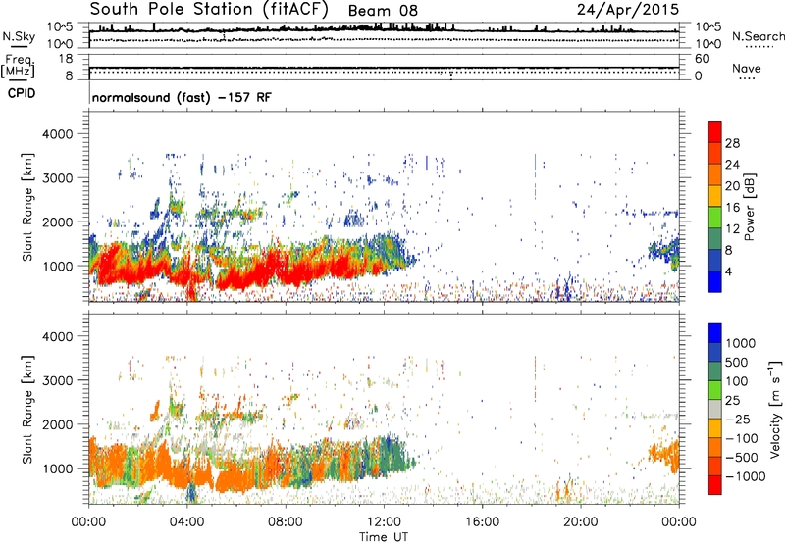Click the "500" Velocity colorbar tick label
The image size is (785, 543).
(737, 362)
